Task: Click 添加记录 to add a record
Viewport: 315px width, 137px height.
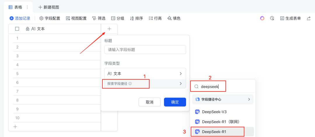Action: [x=20, y=18]
